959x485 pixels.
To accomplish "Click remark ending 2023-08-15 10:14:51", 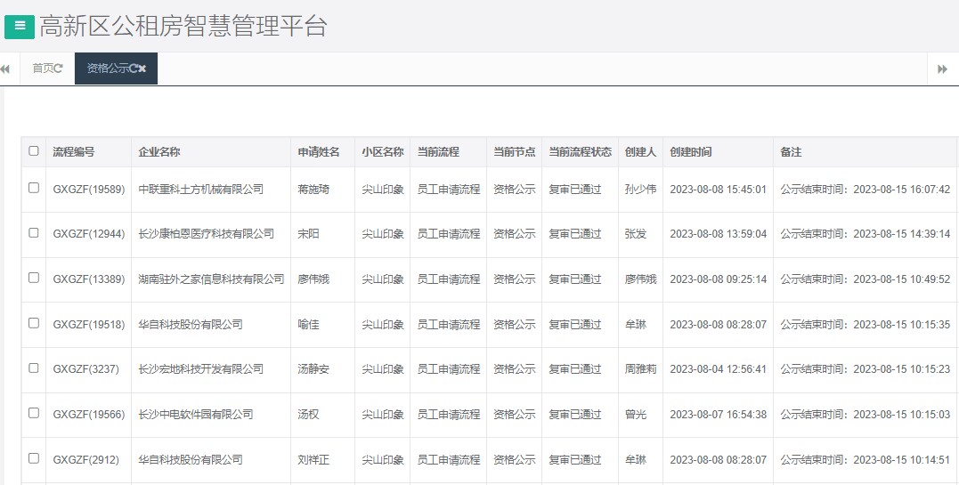I will [x=866, y=459].
